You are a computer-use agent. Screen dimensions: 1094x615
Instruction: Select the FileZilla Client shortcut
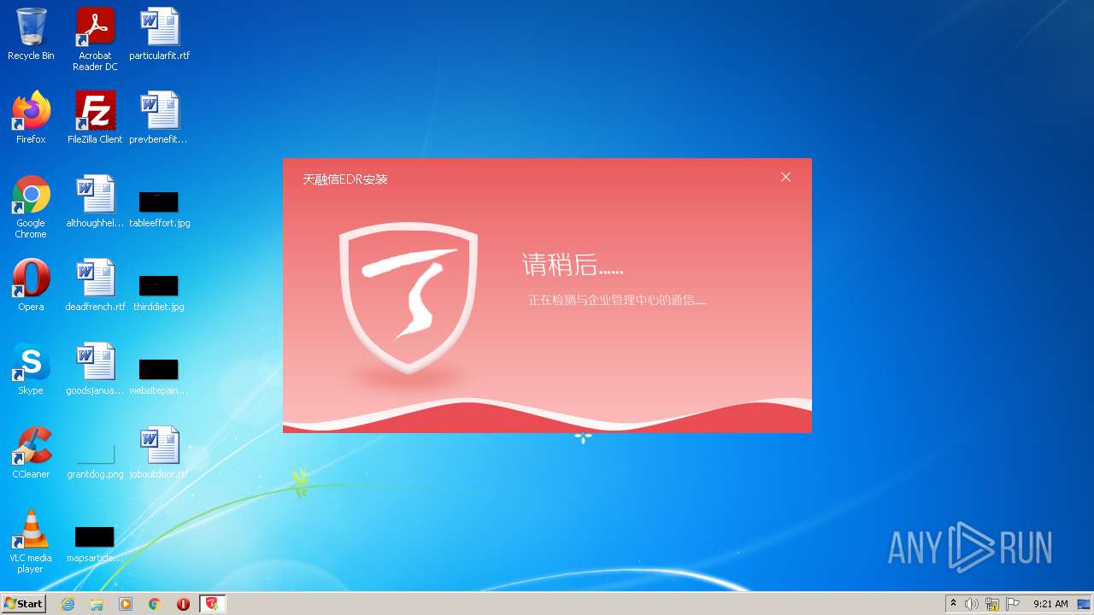click(x=95, y=118)
